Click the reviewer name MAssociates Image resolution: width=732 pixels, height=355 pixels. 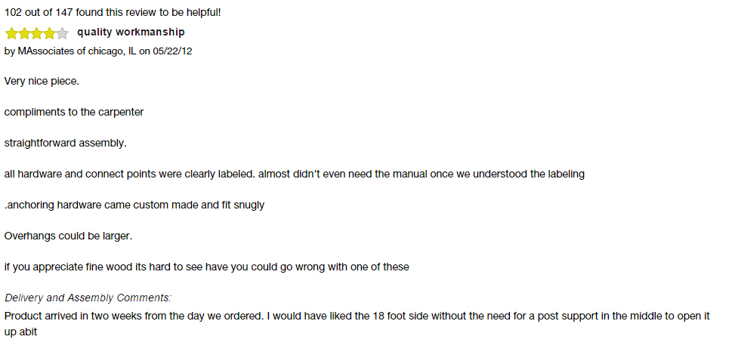[46, 51]
